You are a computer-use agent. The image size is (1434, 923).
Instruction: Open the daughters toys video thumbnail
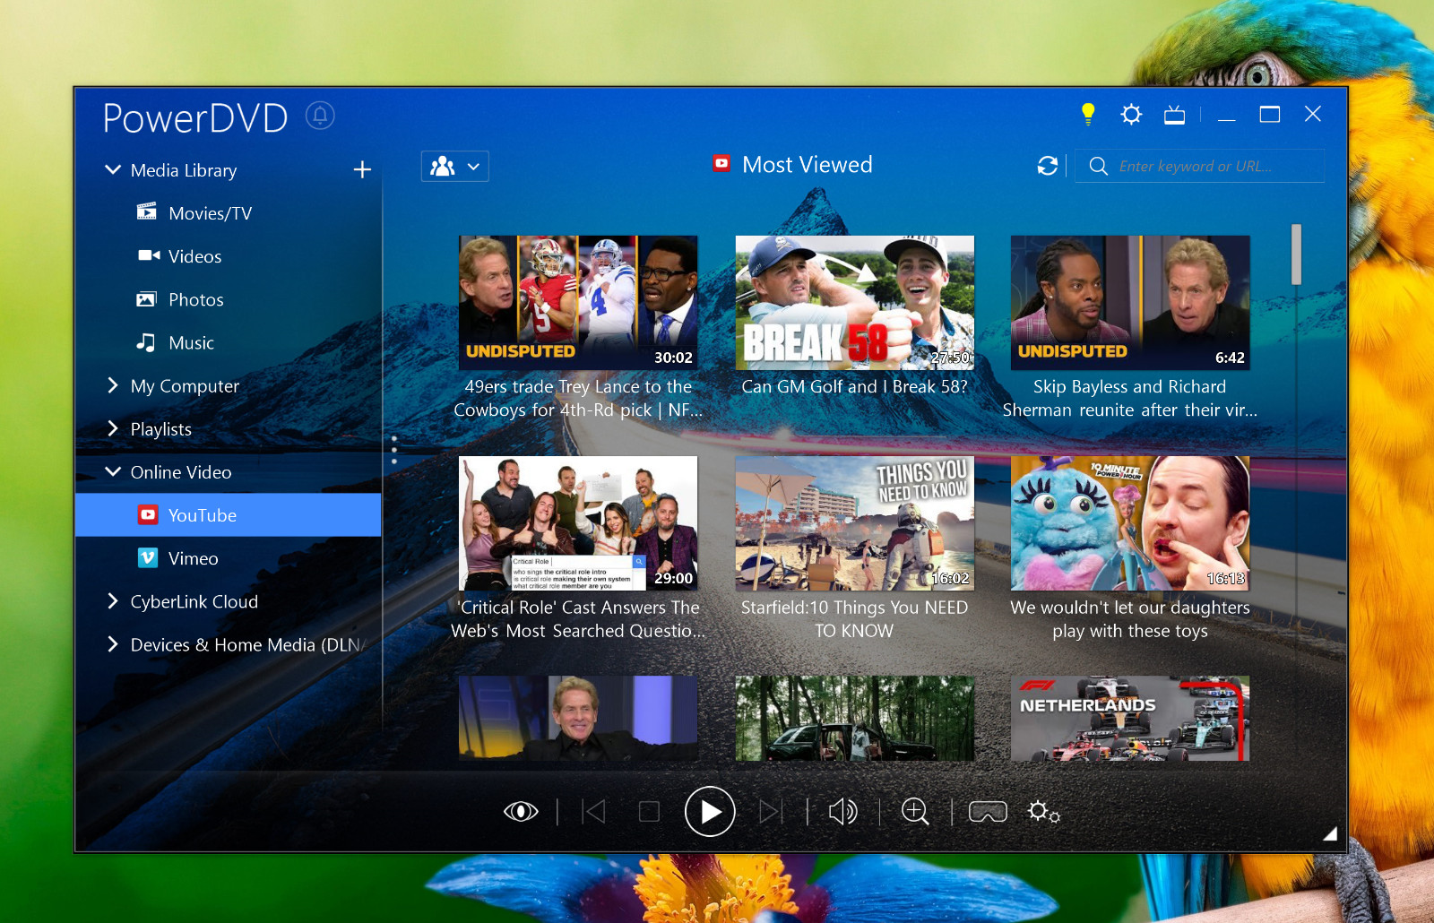1130,523
